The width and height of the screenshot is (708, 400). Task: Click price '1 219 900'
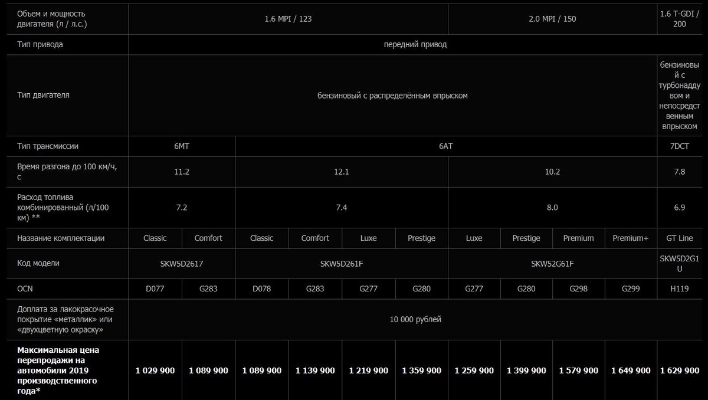pyautogui.click(x=368, y=371)
